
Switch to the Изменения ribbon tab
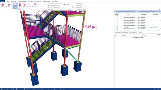[x=46, y=1]
